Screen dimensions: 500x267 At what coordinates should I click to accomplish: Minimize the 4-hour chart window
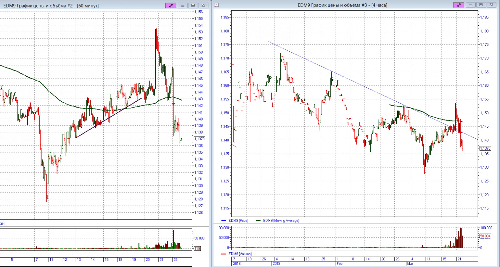[x=471, y=5]
